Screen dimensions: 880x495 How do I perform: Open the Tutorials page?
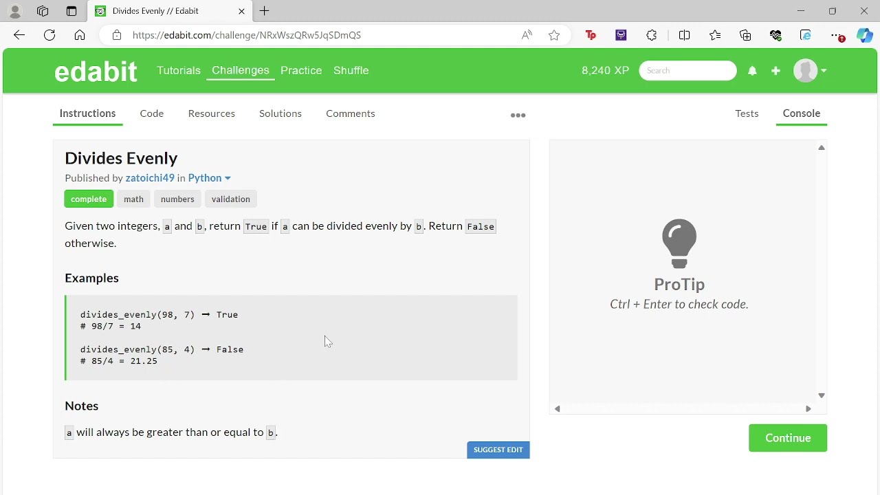(x=179, y=70)
